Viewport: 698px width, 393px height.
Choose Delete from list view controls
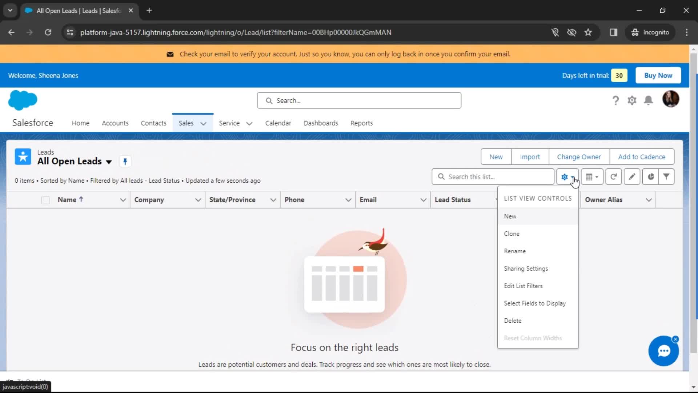click(538, 321)
